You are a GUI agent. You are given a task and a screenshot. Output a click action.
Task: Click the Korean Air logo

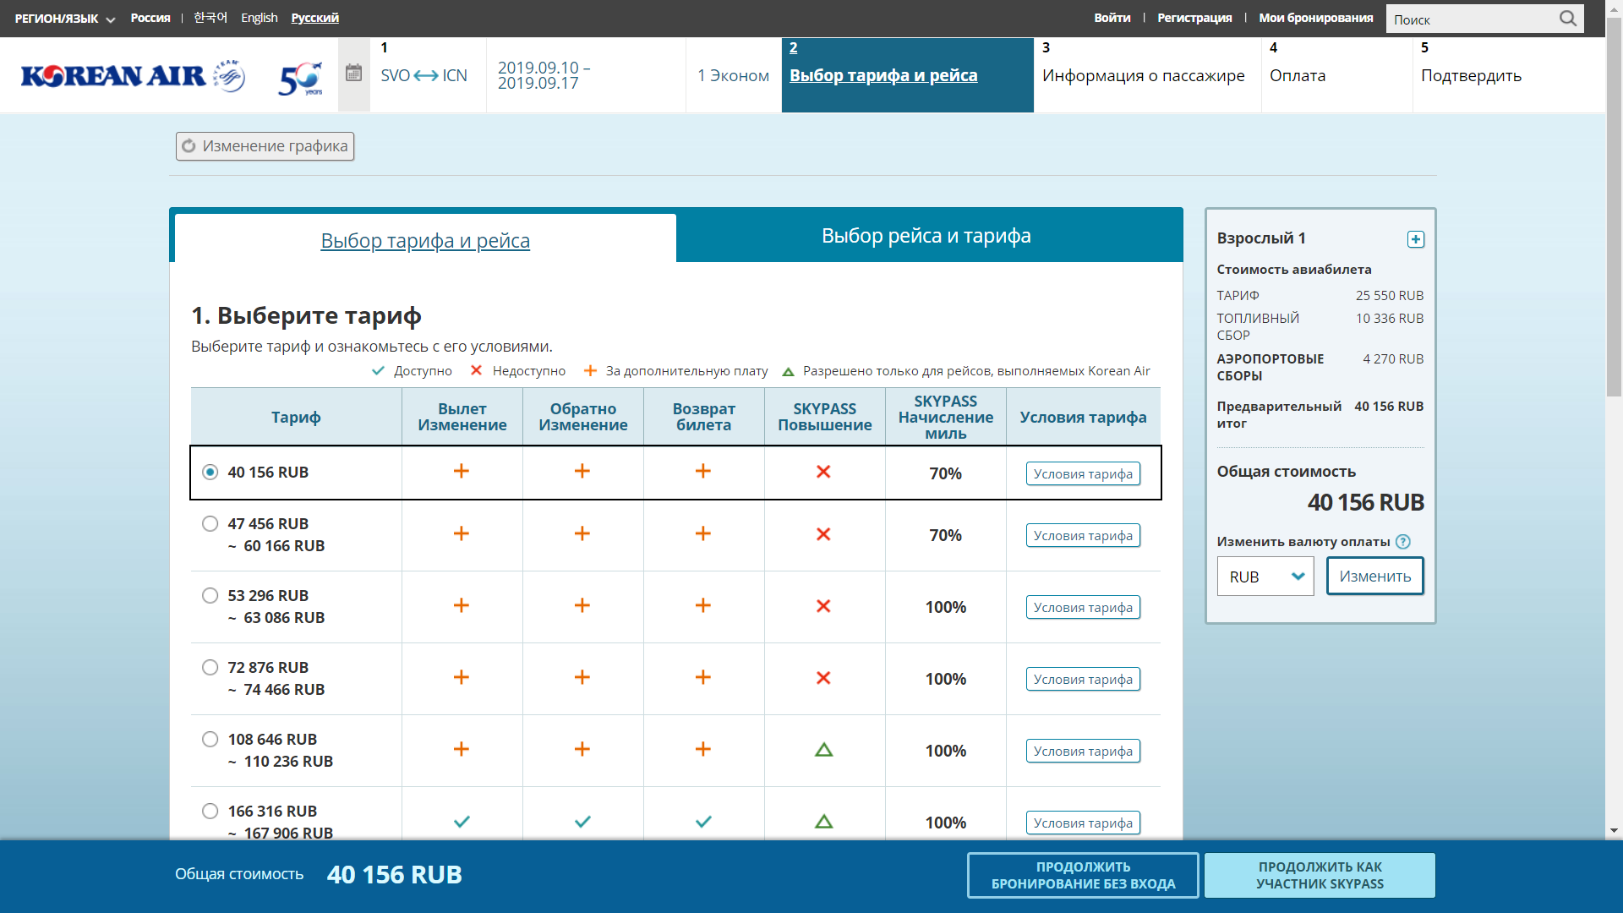(133, 76)
